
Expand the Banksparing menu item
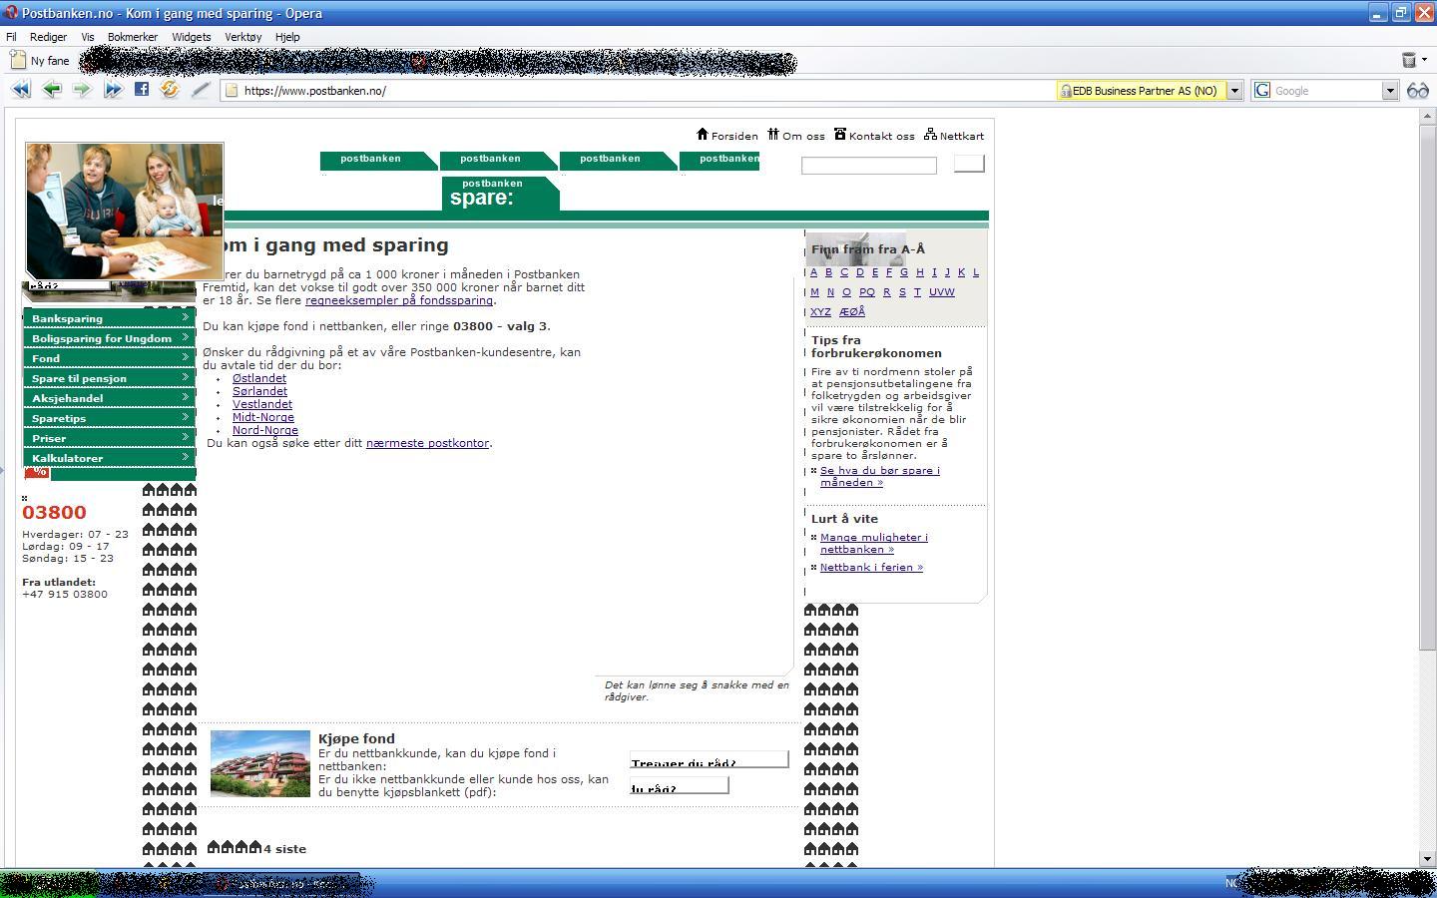pos(110,318)
